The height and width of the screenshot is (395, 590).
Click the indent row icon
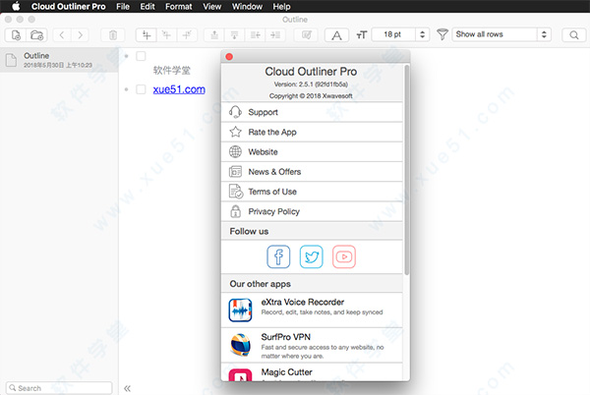coord(275,35)
